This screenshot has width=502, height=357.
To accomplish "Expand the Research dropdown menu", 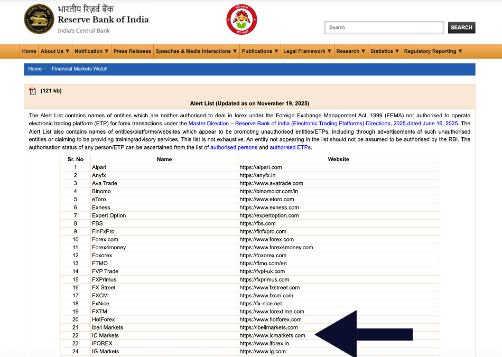I will pos(351,51).
